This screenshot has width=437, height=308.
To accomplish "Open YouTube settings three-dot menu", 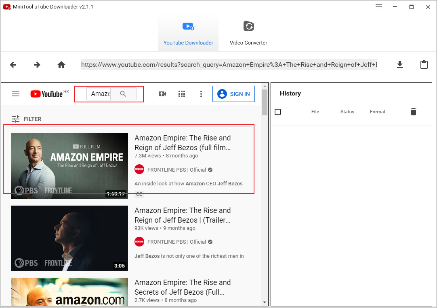I will [201, 94].
